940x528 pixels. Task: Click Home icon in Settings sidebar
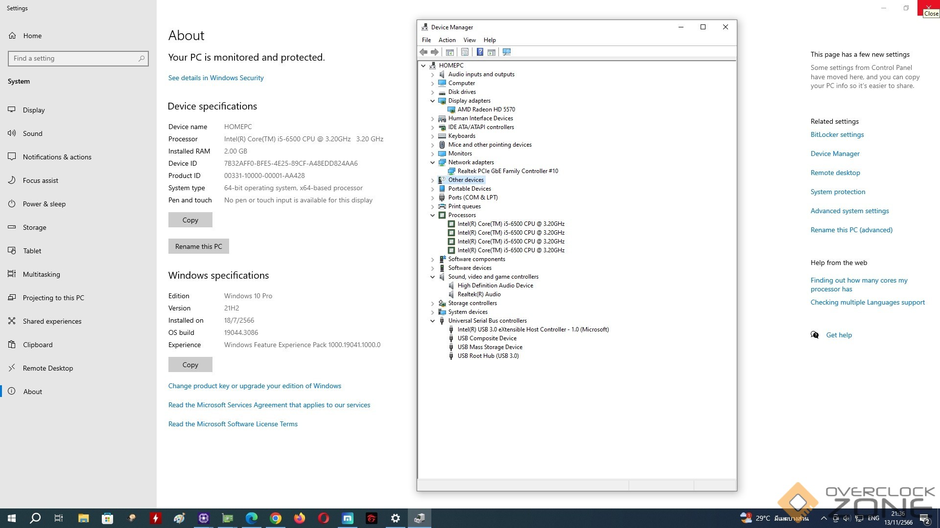click(12, 36)
